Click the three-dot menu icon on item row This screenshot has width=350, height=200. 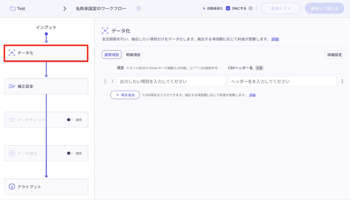click(x=342, y=82)
